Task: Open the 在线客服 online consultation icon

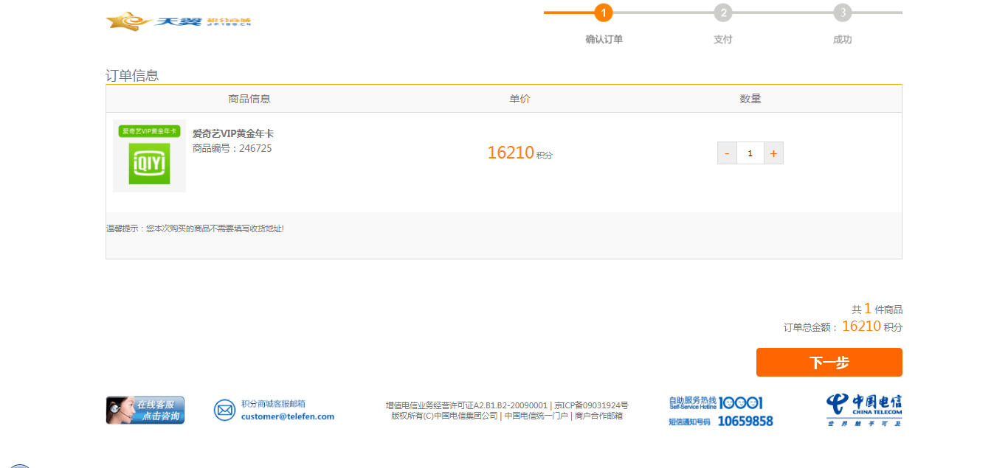Action: click(x=145, y=411)
